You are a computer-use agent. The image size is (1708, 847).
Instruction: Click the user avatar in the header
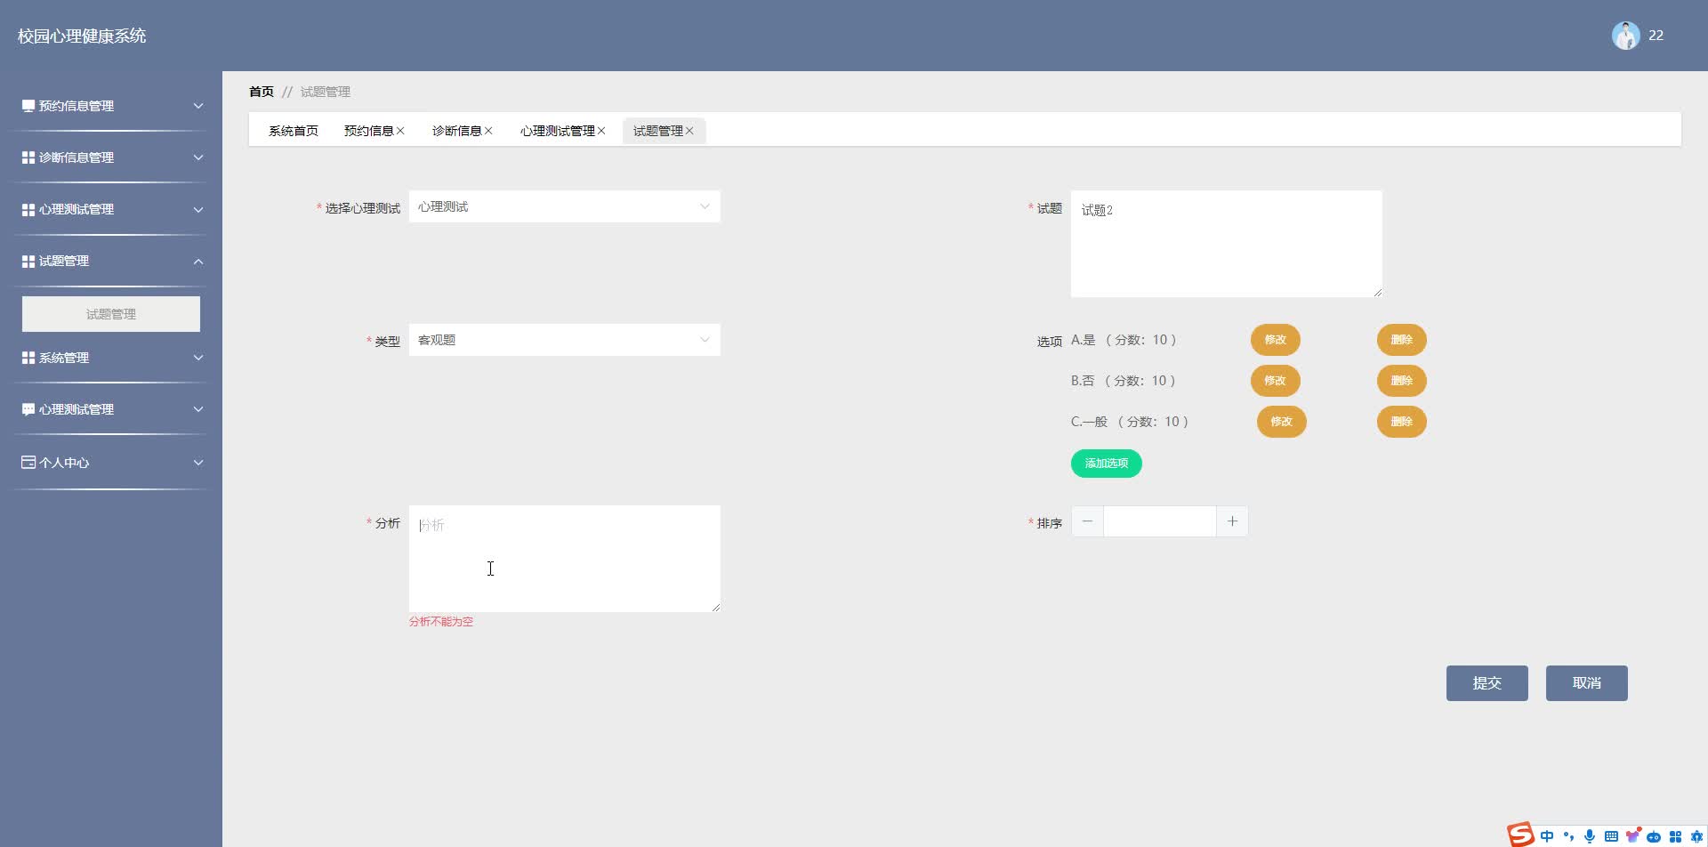[x=1625, y=36]
